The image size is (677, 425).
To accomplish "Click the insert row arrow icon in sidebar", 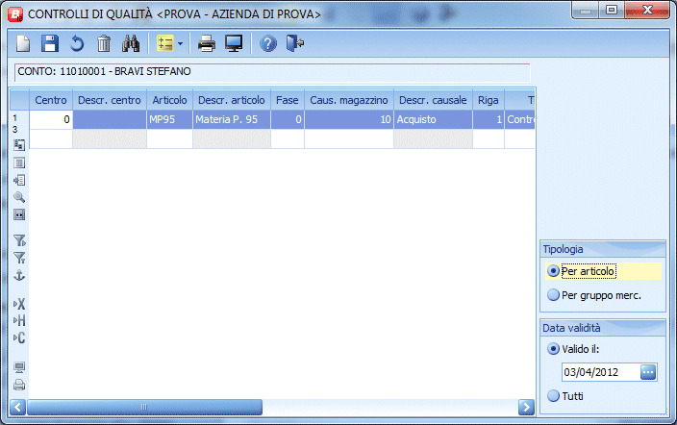I will [19, 180].
